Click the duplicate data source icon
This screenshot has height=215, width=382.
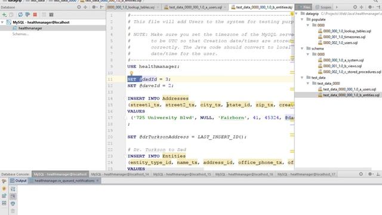(11, 15)
